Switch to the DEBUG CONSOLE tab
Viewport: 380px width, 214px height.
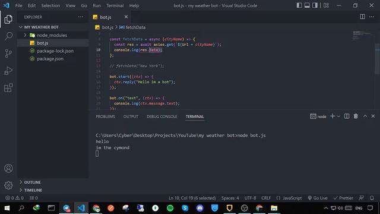point(161,117)
